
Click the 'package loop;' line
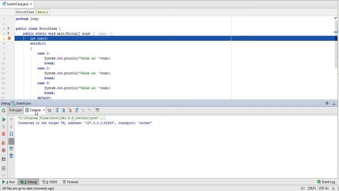coord(27,19)
